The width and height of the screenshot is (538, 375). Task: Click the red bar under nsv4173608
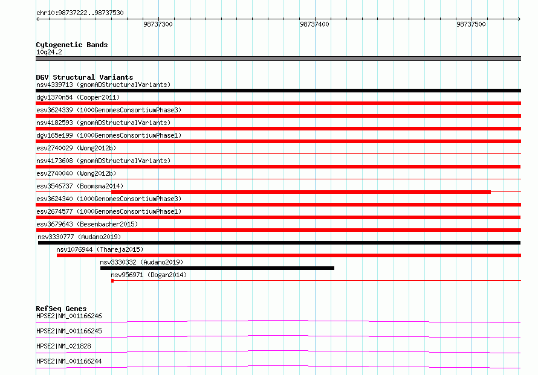[278, 167]
